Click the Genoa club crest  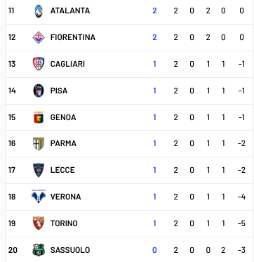39,117
